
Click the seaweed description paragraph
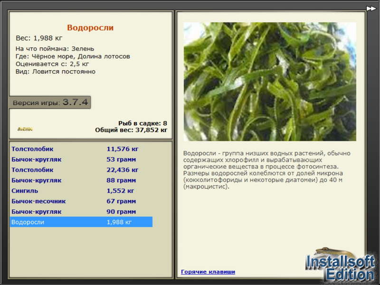(x=266, y=170)
